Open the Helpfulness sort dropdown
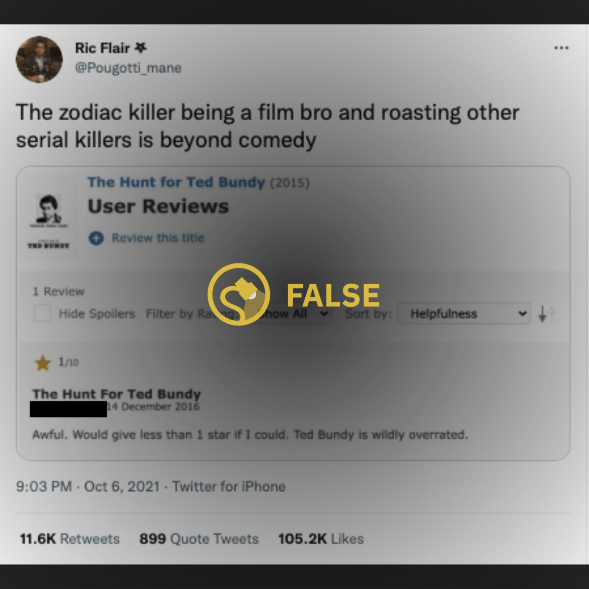This screenshot has width=589, height=589. tap(464, 314)
